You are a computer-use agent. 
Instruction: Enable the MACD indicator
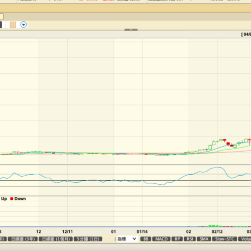[161, 239]
